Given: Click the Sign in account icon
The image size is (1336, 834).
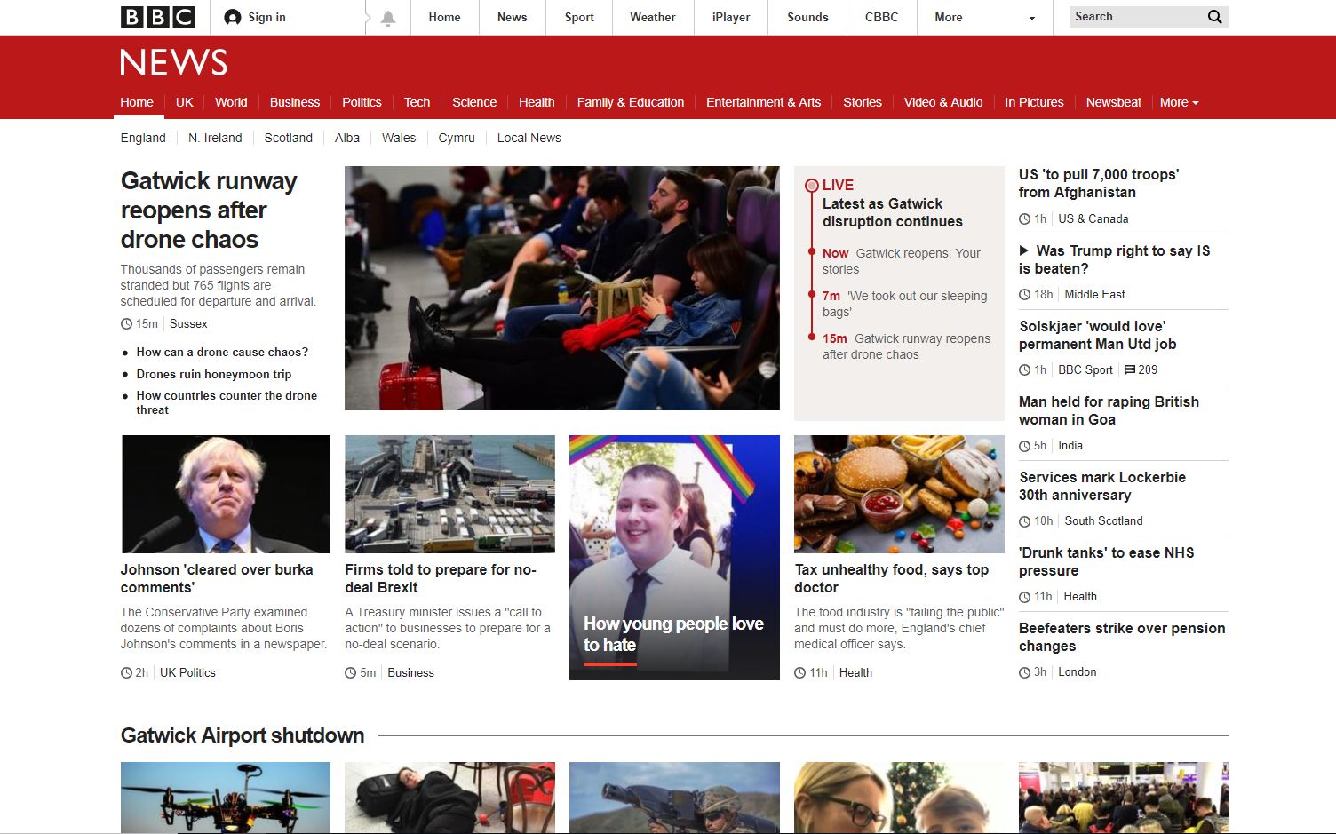Looking at the screenshot, I should [233, 17].
